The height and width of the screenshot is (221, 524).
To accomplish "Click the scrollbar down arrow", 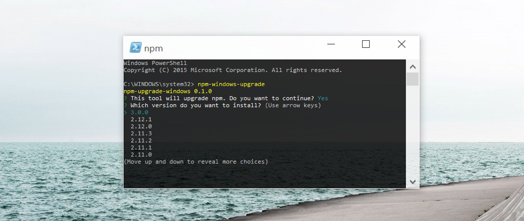I will [x=412, y=182].
